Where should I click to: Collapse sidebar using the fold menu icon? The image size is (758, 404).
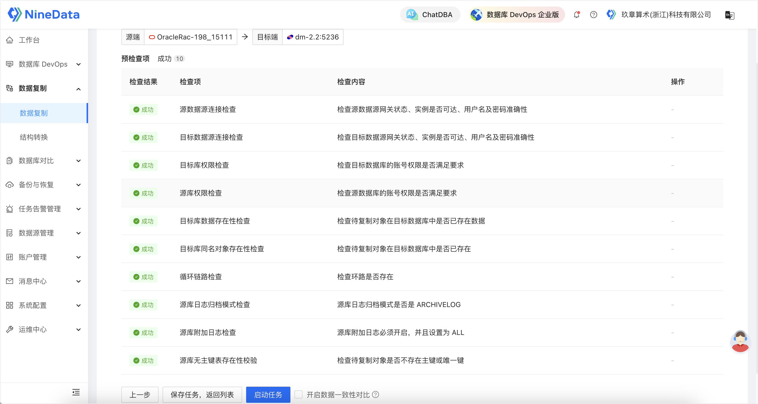pyautogui.click(x=76, y=392)
